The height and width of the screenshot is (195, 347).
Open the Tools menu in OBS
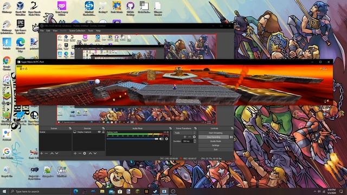point(91,31)
